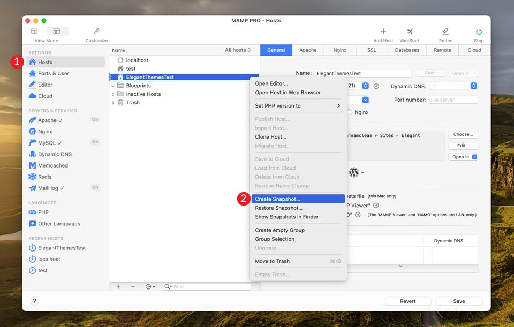The image size is (514, 327).
Task: Open the Redis service settings
Action: [x=40, y=176]
